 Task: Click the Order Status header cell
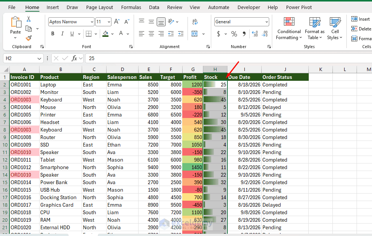(285, 77)
